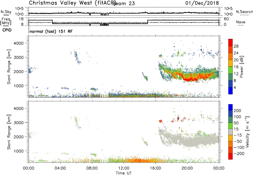This screenshot has height=175, width=253.
Task: Select gray -15 to 15 Velocity colorbar segment
Action: (231, 132)
